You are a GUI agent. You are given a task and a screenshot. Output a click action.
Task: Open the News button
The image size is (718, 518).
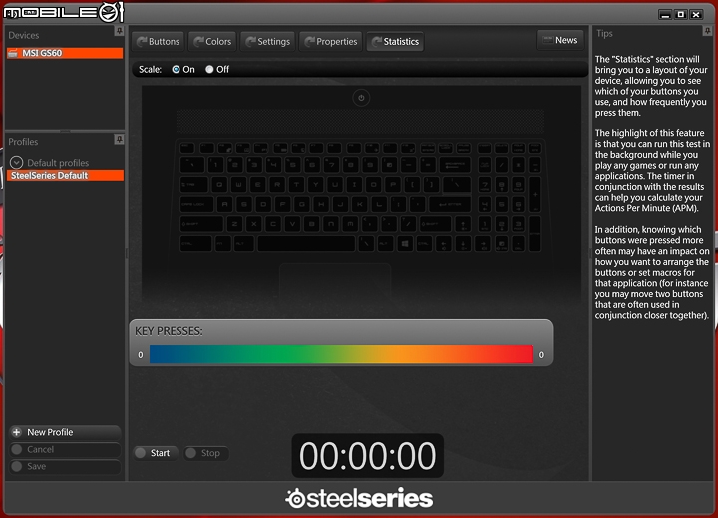(560, 40)
